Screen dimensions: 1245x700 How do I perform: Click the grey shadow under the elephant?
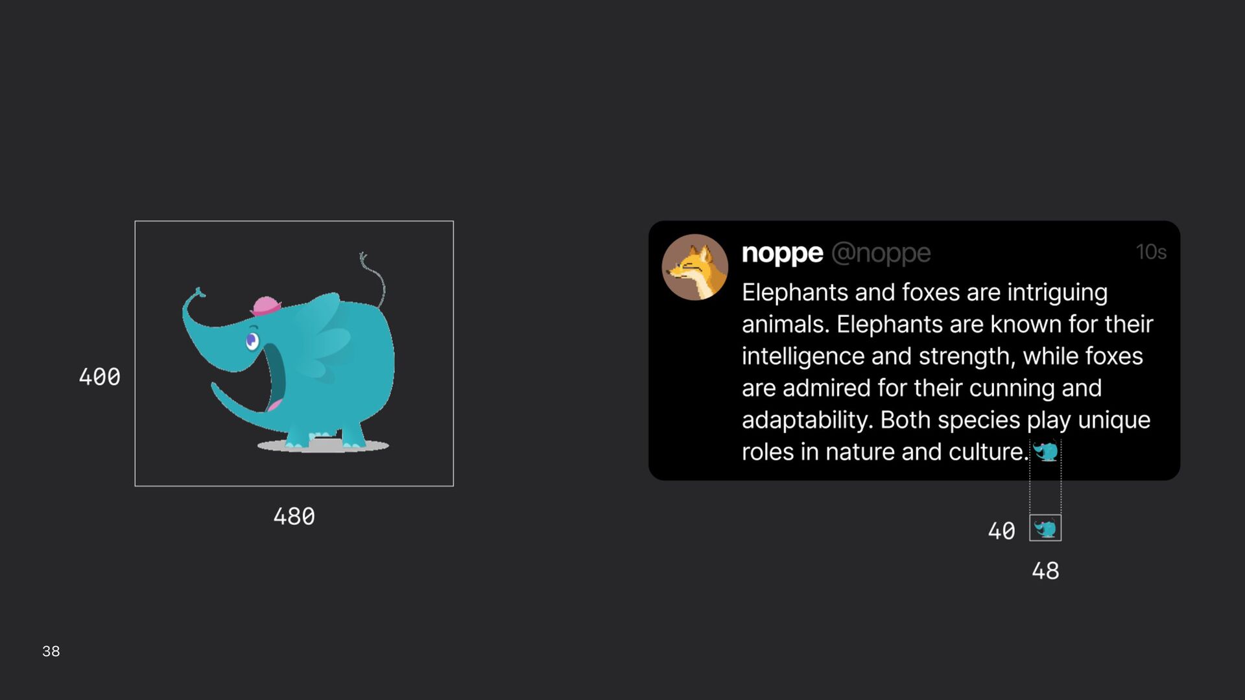click(x=323, y=446)
